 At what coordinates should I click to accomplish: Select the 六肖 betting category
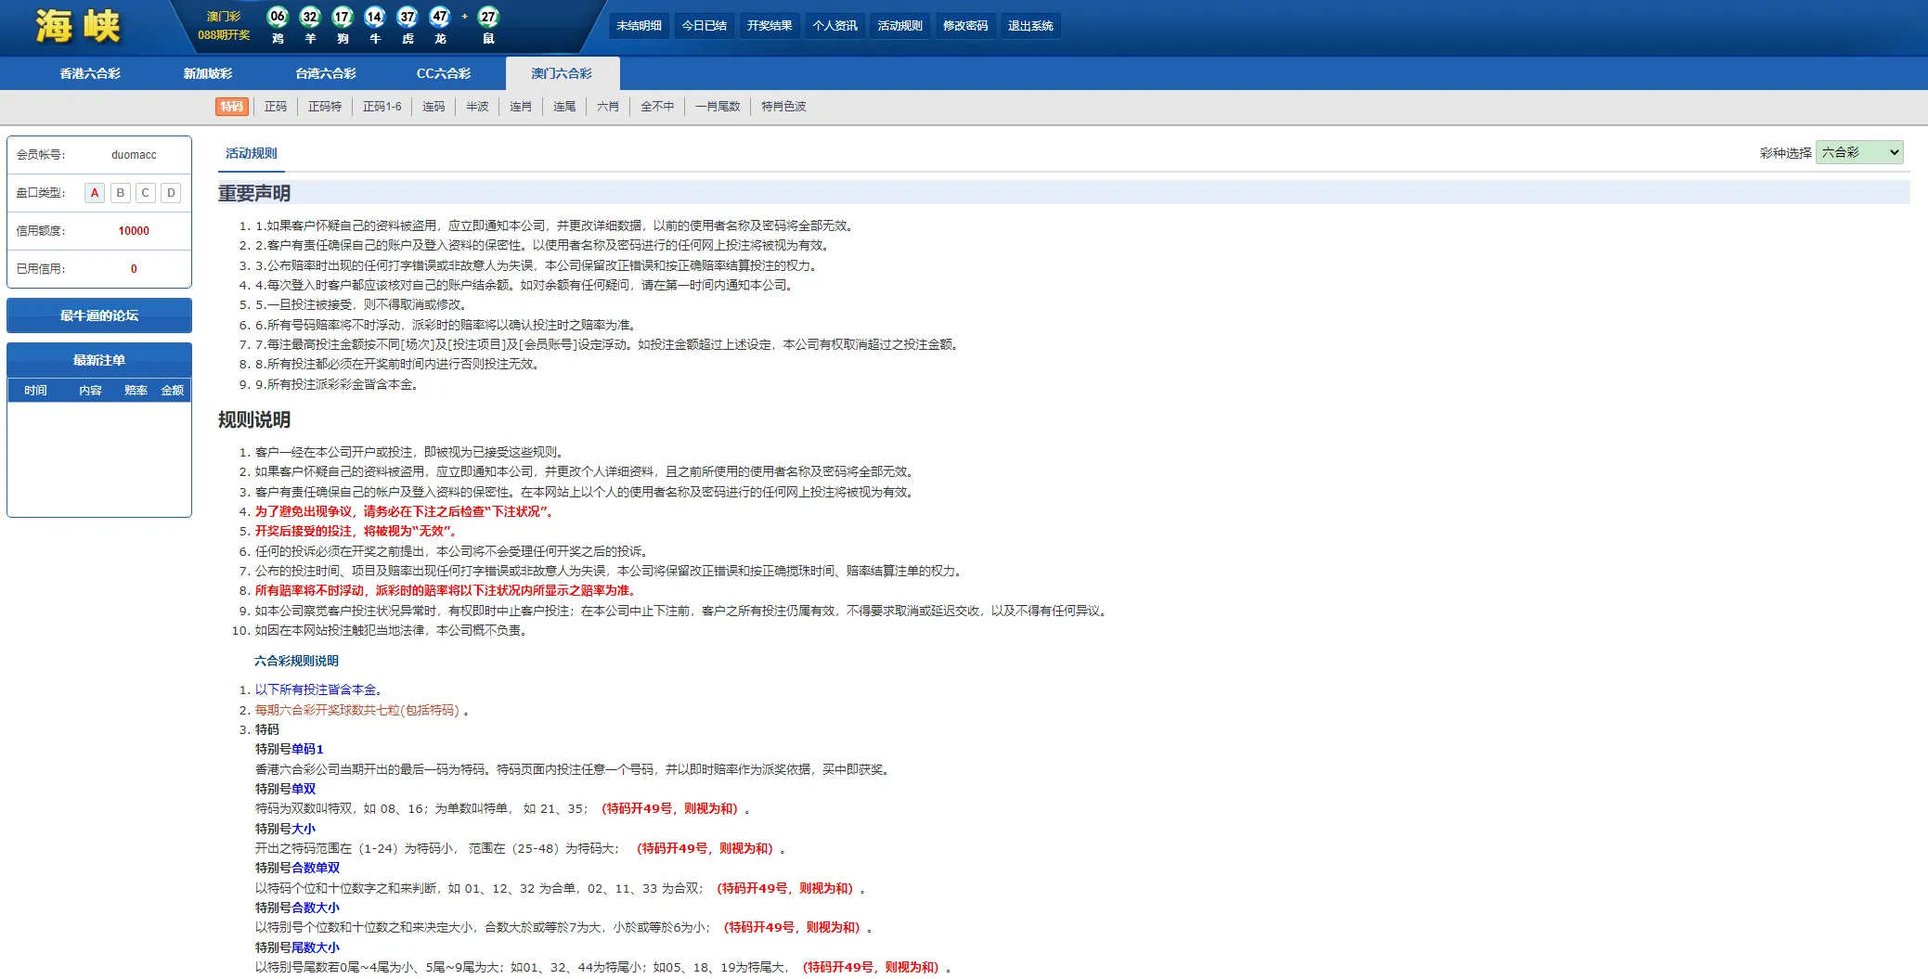pos(609,107)
